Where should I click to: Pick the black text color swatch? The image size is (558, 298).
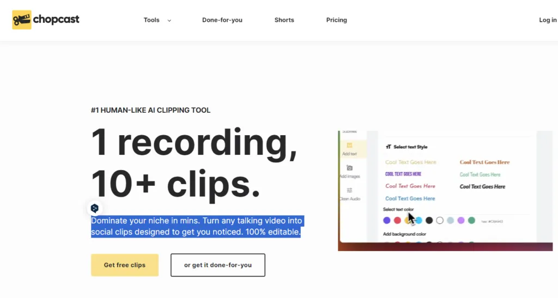click(429, 221)
